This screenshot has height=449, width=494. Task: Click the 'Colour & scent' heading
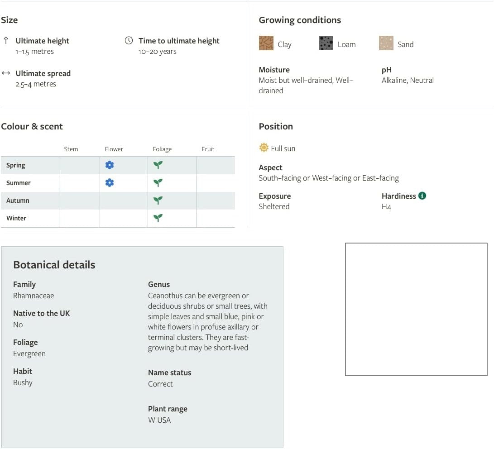click(x=32, y=126)
